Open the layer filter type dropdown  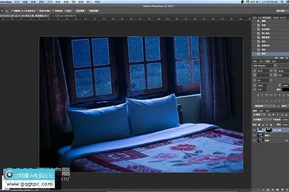coord(260,115)
